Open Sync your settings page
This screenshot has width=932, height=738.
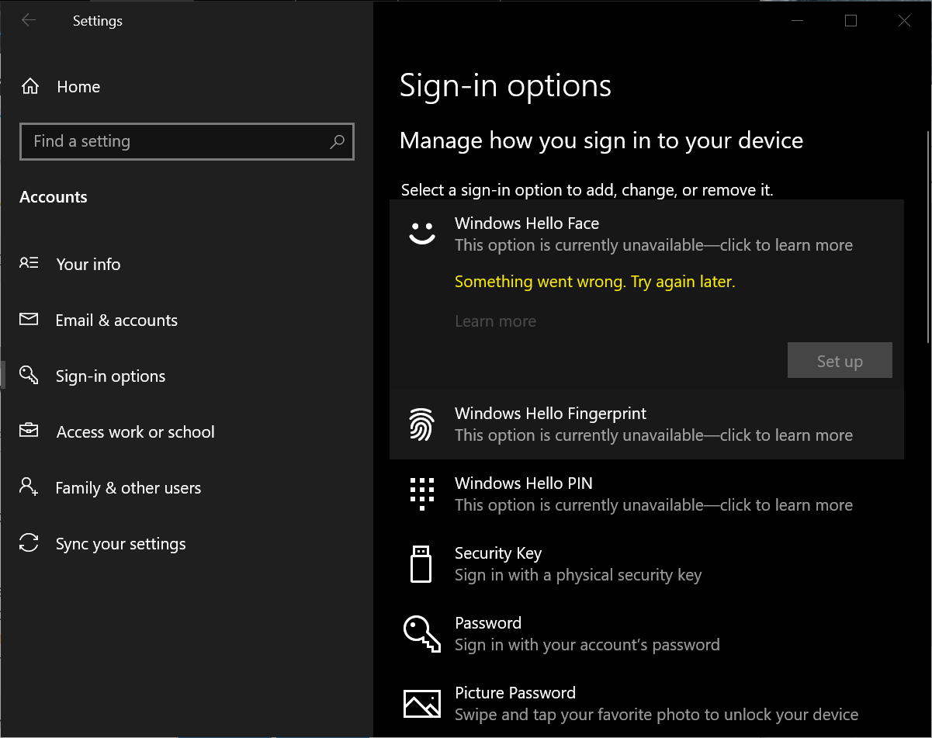coord(120,543)
